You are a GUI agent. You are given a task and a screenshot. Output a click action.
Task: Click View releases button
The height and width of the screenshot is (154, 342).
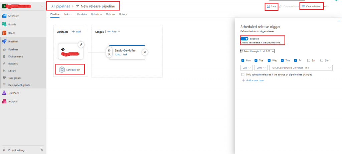coord(311,7)
